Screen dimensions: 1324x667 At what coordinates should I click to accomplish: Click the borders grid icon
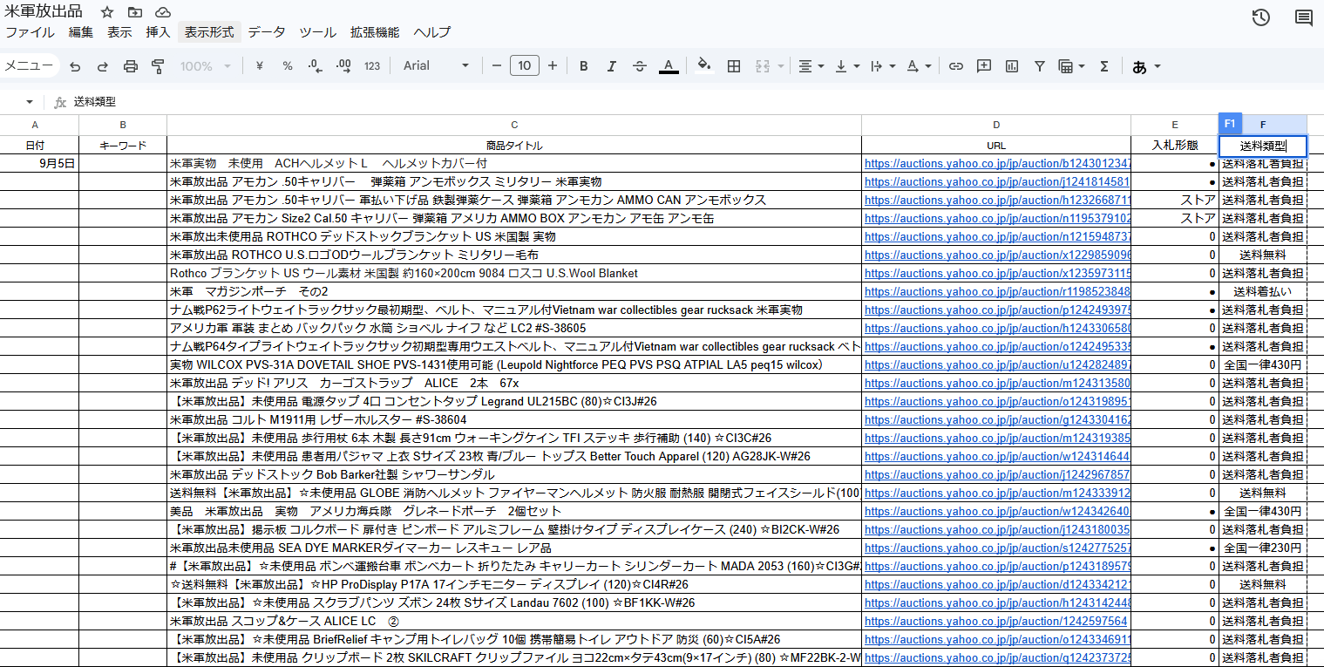tap(734, 66)
